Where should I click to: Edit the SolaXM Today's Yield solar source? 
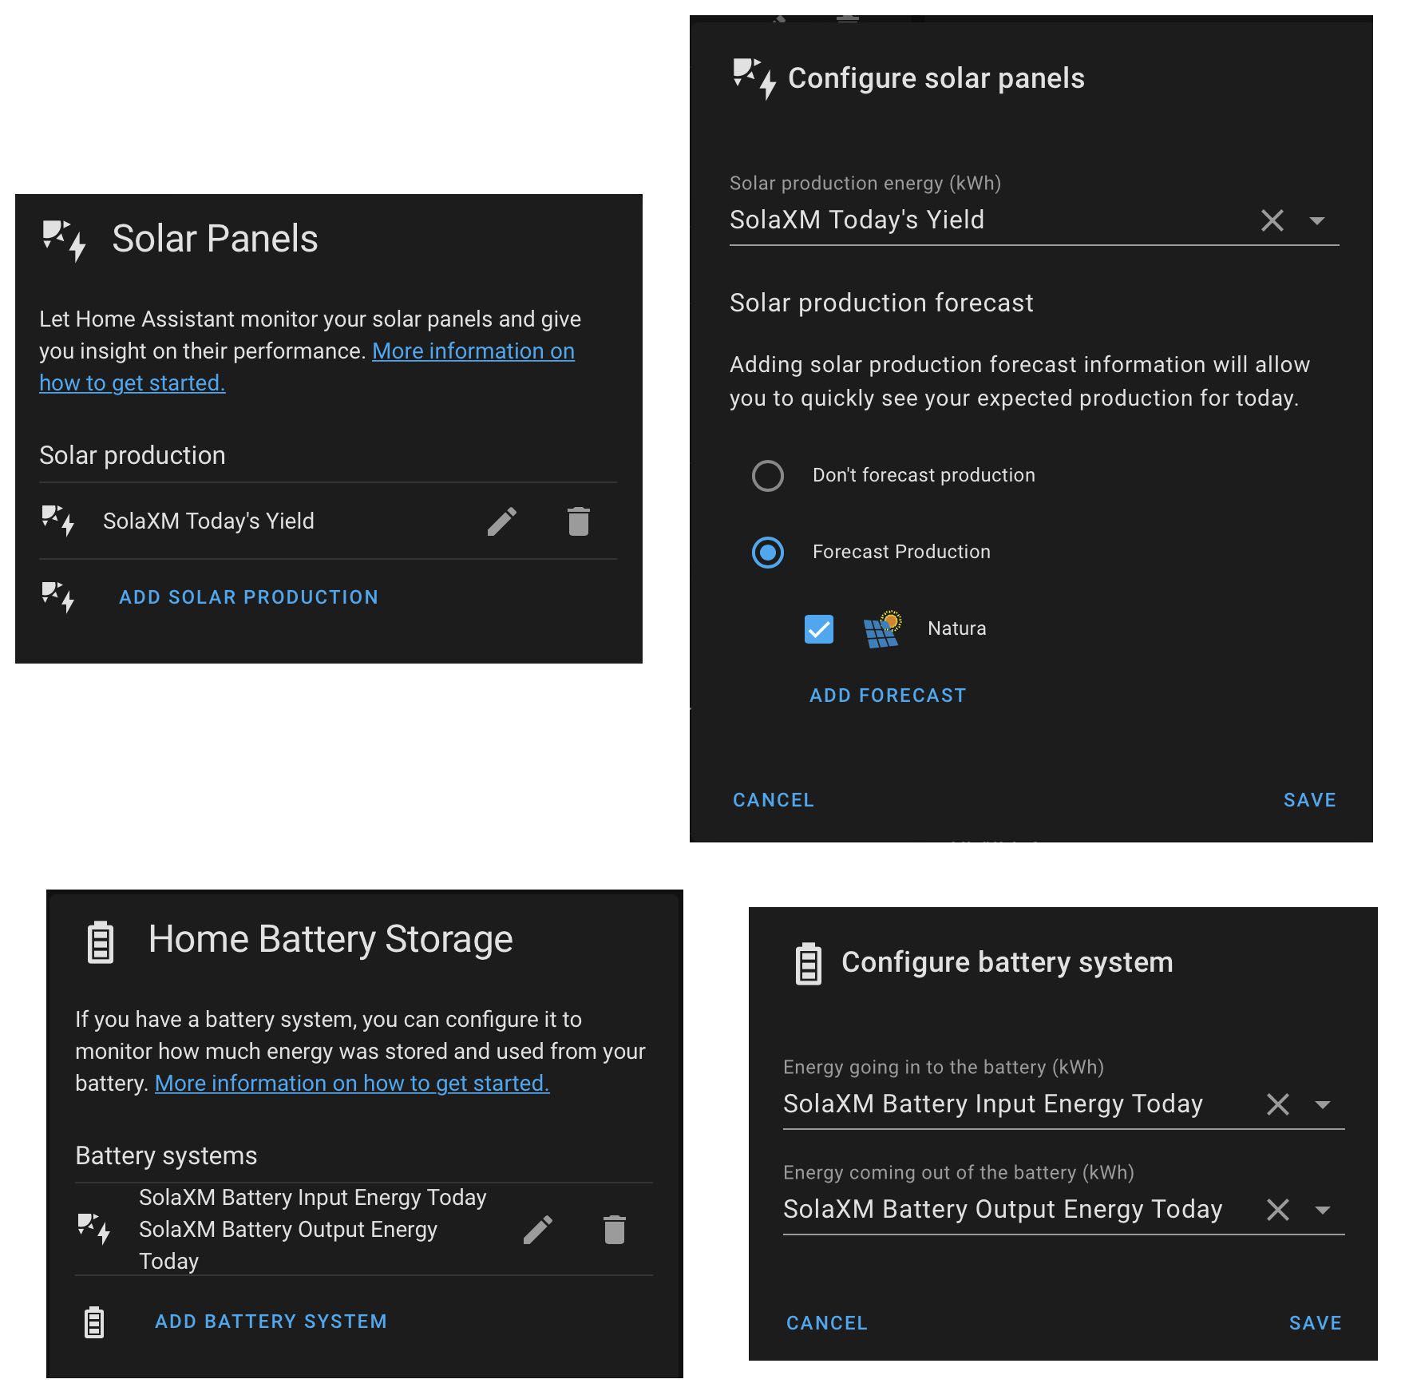coord(502,521)
